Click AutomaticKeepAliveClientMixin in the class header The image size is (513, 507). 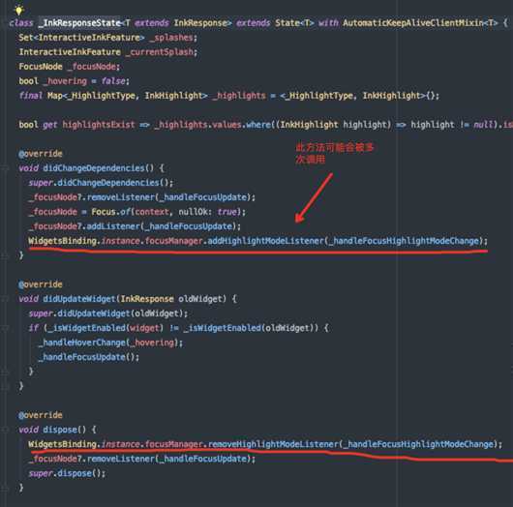[413, 23]
